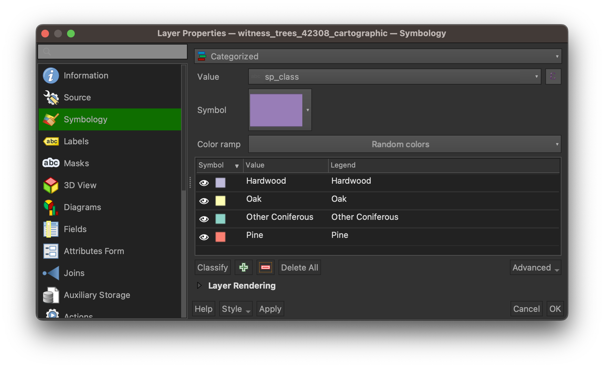604x368 pixels.
Task: Sort by the Value column header
Action: click(286, 165)
